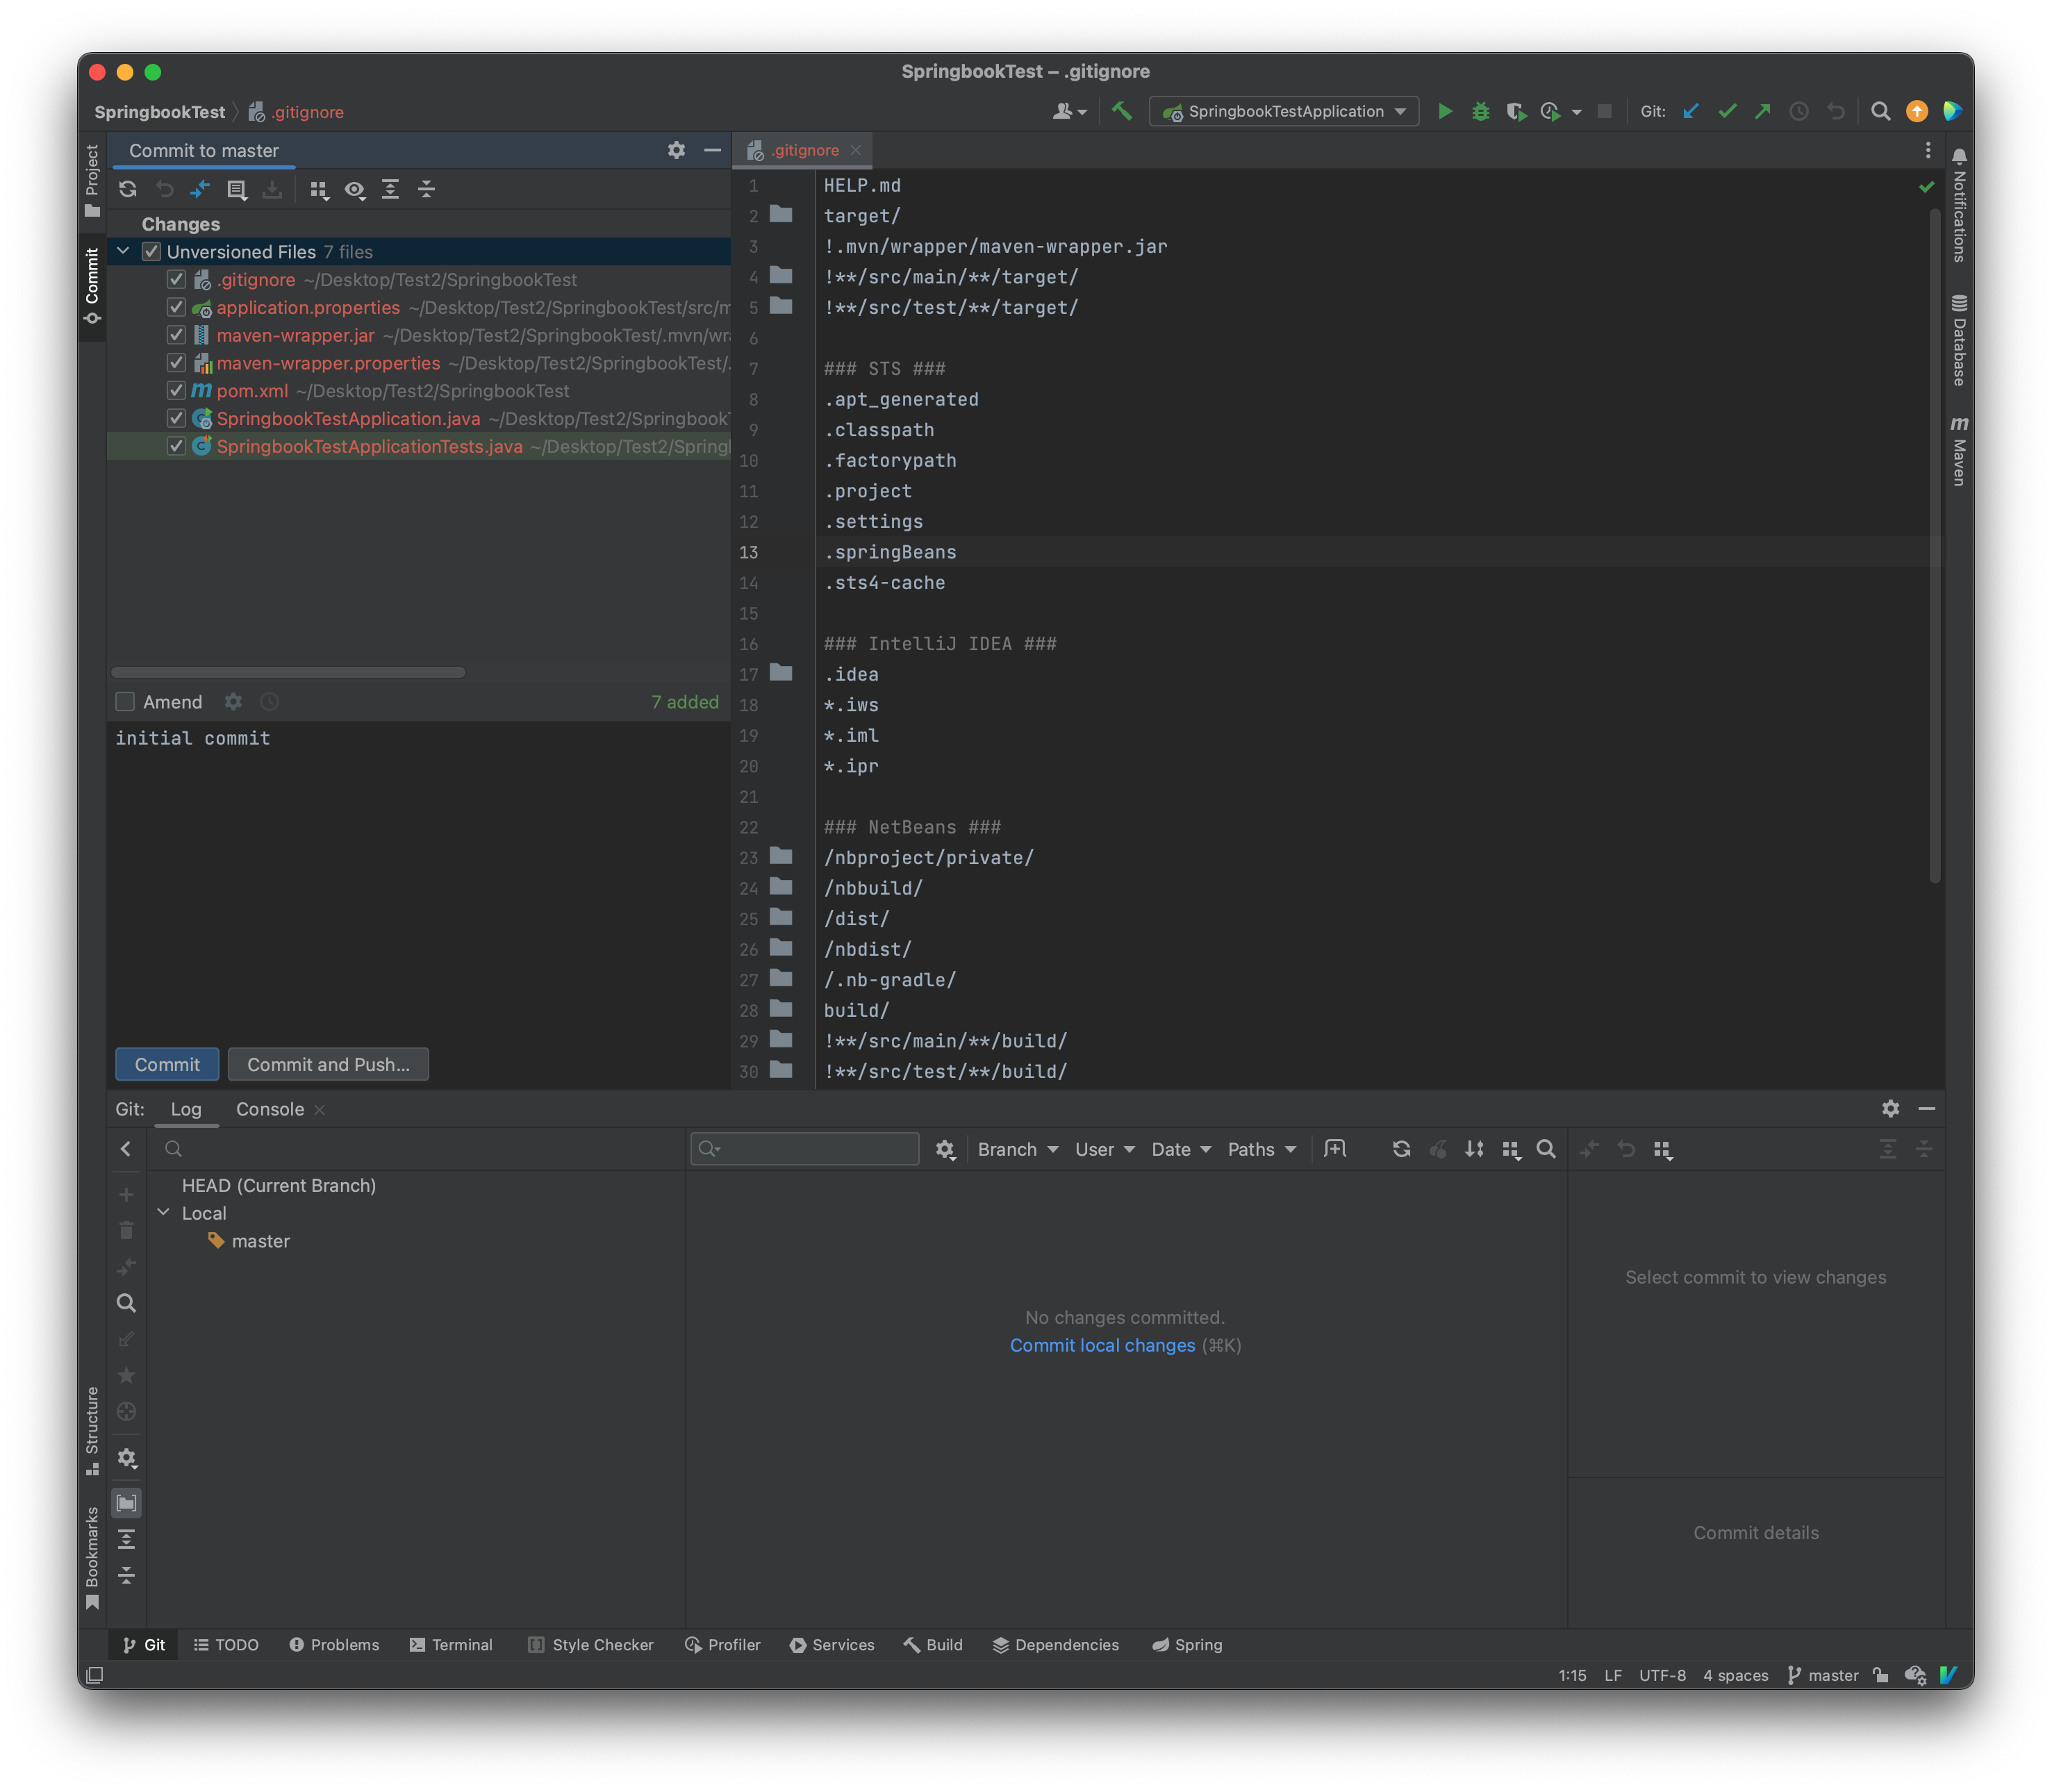The image size is (2052, 1792).
Task: Click Refresh icon in Commit panel toolbar
Action: (x=128, y=189)
